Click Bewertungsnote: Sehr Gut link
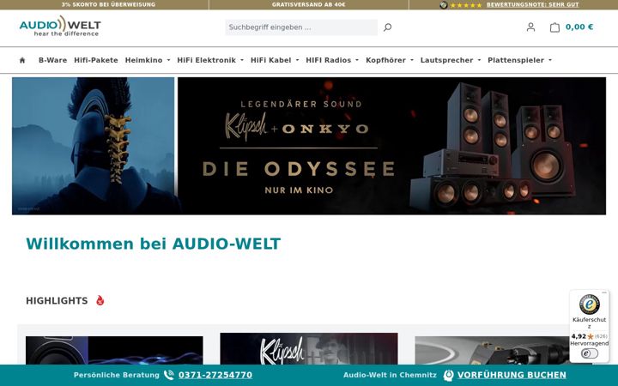 (x=532, y=5)
